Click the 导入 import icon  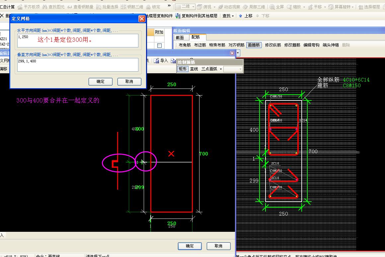[156, 61]
